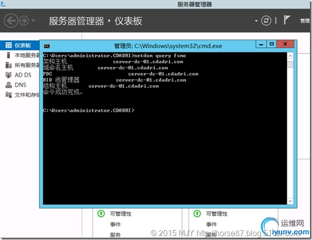The height and width of the screenshot is (240, 312).
Task: Click the DNS icon
Action: point(8,85)
